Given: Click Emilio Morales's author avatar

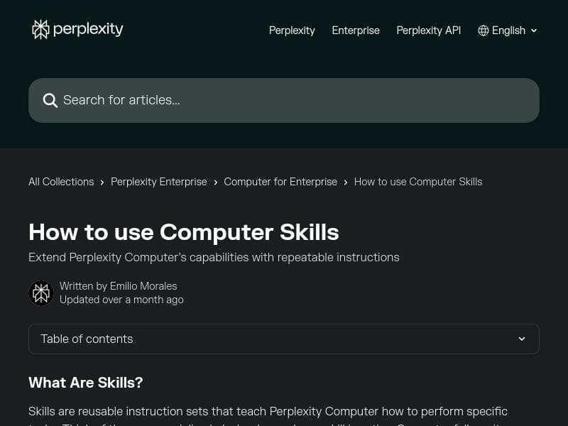Looking at the screenshot, I should [41, 293].
